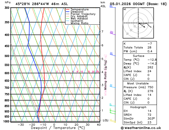This screenshot has height=130, width=169.
Task: Click the wind barb at 300 hPa
Action: pos(112,6)
